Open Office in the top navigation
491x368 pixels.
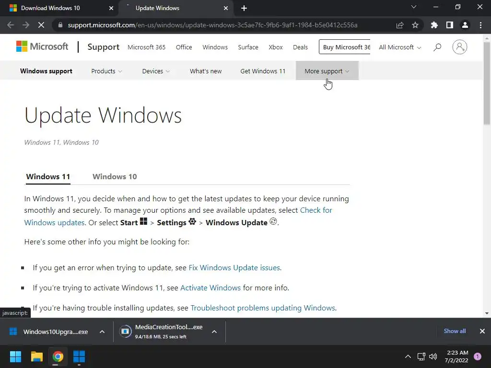[184, 47]
